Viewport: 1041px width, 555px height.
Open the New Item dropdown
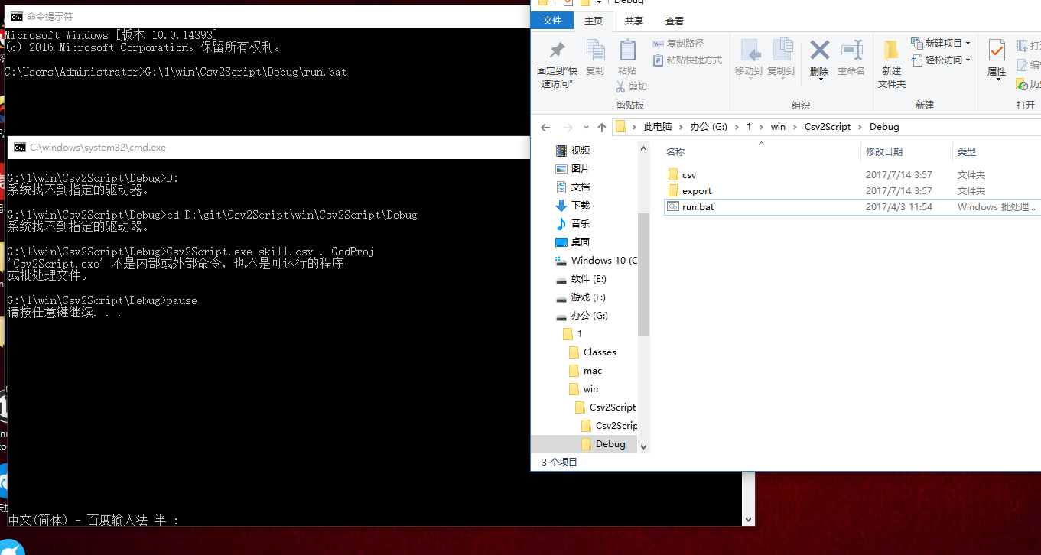pos(941,44)
